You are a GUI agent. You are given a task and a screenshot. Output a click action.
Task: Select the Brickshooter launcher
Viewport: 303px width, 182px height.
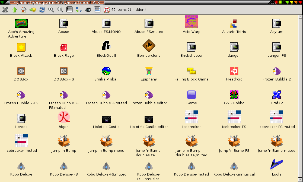[x=192, y=47]
